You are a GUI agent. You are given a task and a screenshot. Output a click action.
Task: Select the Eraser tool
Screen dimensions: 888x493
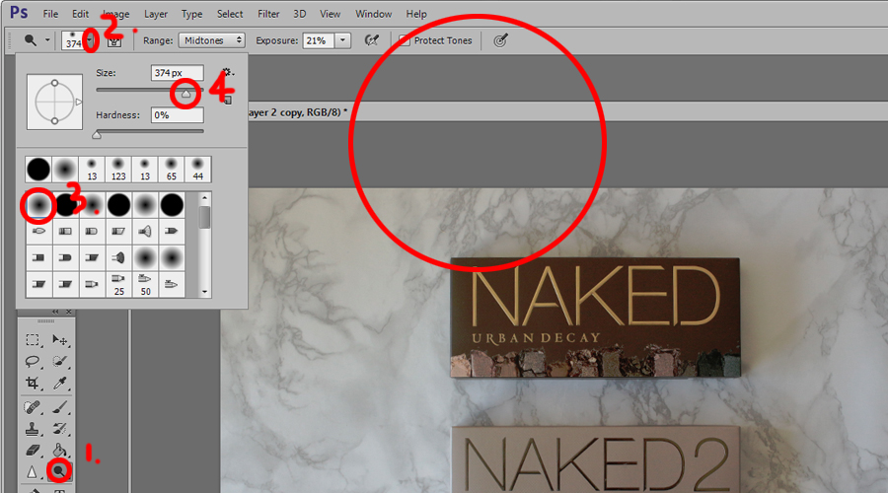tap(33, 451)
